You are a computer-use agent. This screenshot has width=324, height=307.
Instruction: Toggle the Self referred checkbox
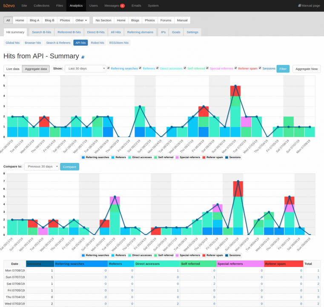[x=185, y=68]
